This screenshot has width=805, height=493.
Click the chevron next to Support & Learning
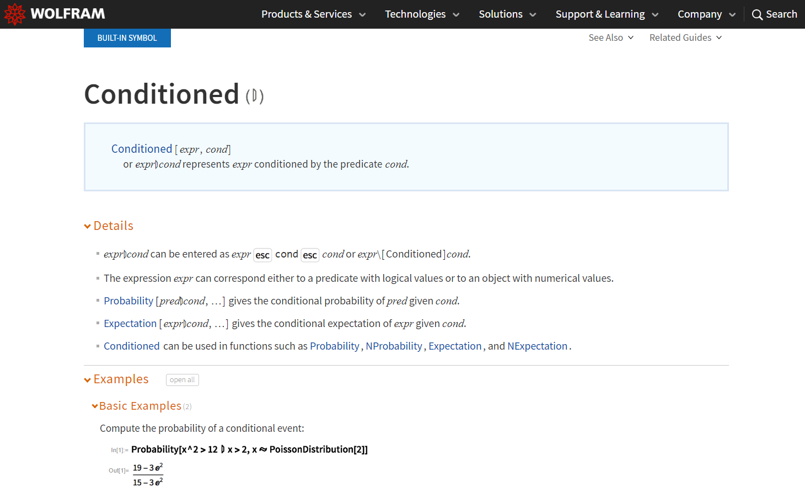click(x=655, y=15)
